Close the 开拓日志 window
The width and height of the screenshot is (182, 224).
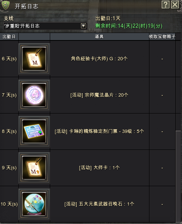tap(175, 4)
